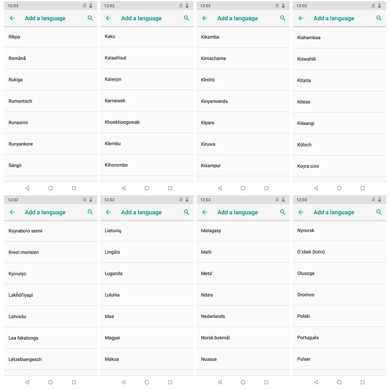This screenshot has height=390, width=390.
Task: Tap recent apps square below Lietuvių list
Action: pos(170,382)
